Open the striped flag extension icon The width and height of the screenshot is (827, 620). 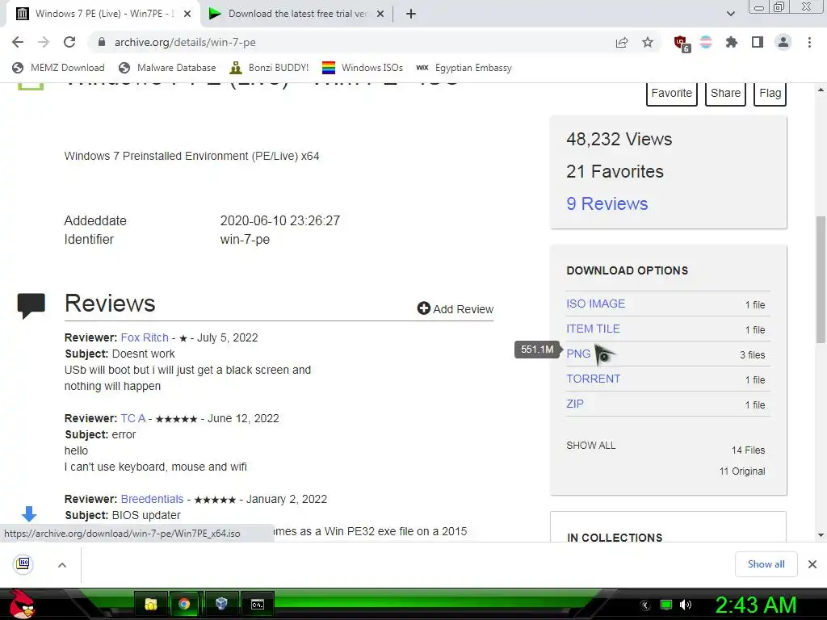706,42
